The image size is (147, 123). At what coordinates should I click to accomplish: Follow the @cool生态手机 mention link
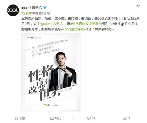pos(51,24)
